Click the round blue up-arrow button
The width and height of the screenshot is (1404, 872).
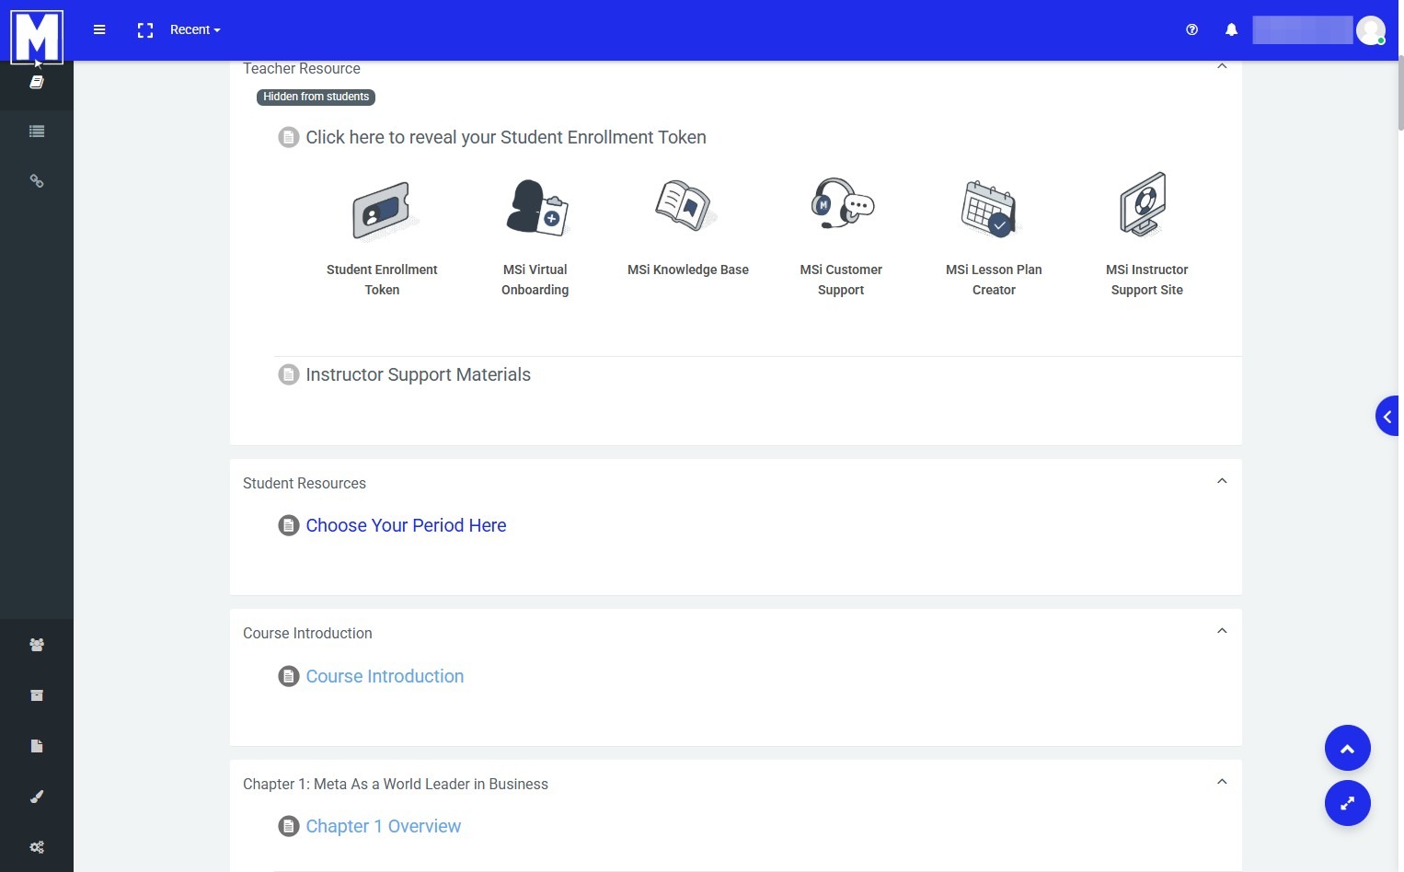coord(1348,749)
